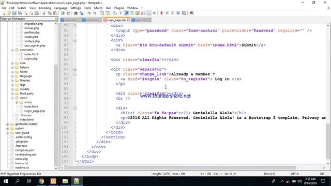
Task: Open the Plugins menu
Action: 119,8
